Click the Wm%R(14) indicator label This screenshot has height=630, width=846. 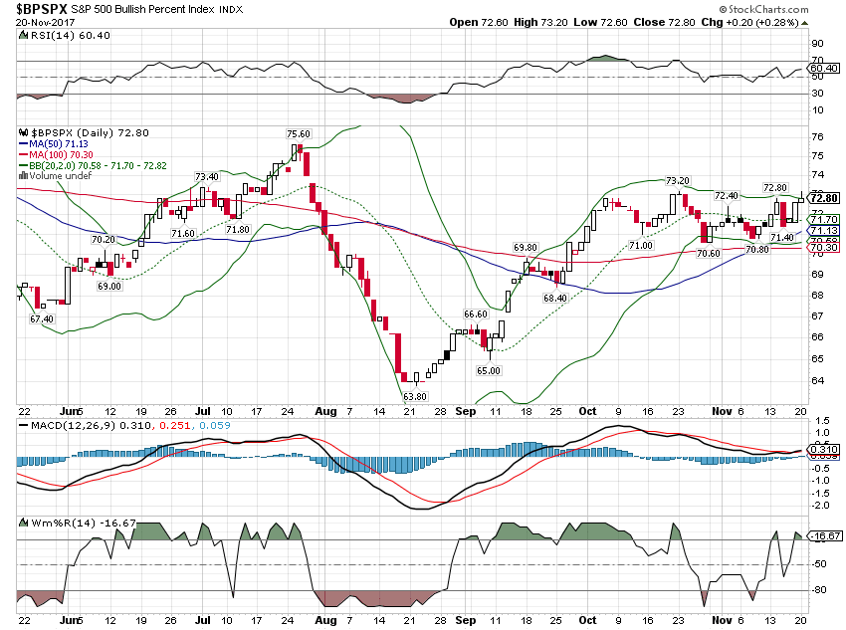[x=51, y=522]
